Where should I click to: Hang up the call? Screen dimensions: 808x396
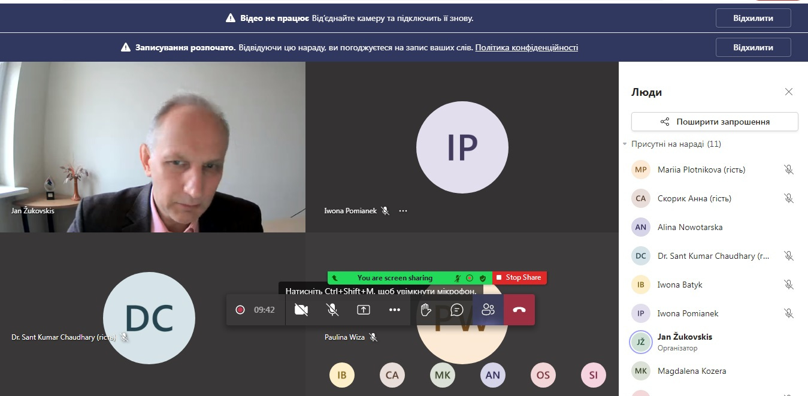[519, 310]
